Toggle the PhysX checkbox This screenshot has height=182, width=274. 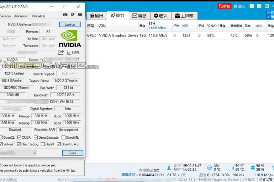(42, 144)
